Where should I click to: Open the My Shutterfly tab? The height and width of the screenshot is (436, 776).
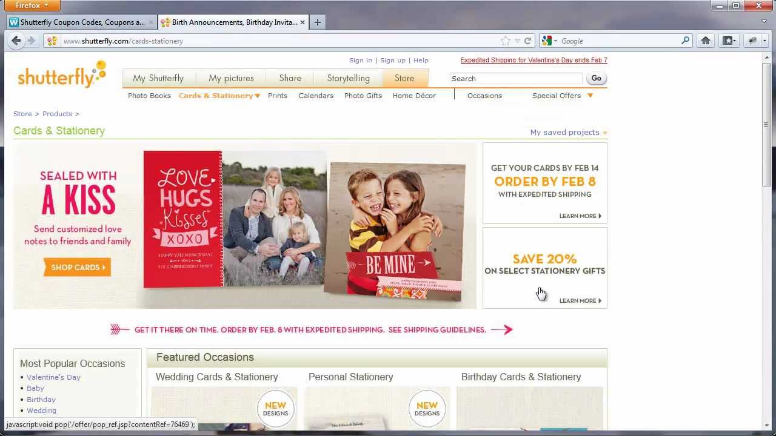point(158,78)
